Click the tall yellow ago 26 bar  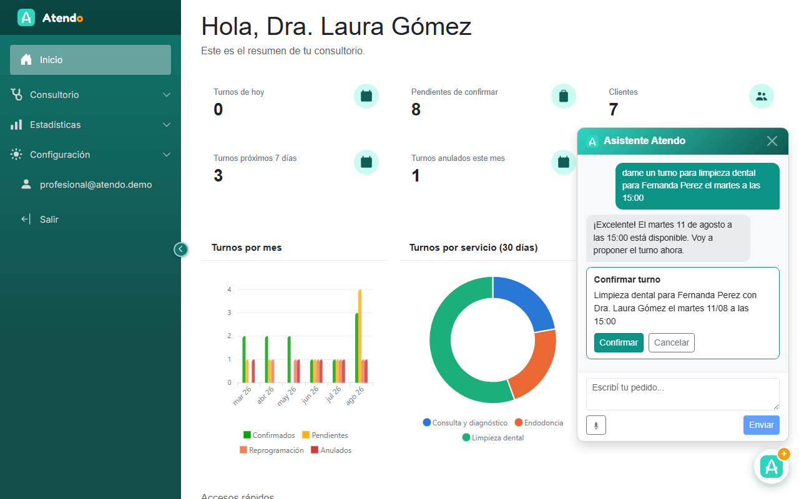360,336
